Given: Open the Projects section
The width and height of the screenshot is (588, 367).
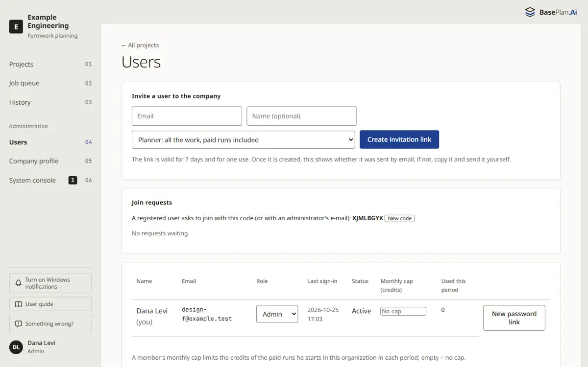Looking at the screenshot, I should (50, 64).
